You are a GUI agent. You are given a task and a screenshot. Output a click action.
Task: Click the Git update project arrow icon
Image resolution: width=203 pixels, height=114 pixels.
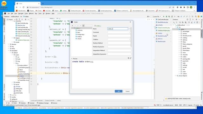(x=181, y=16)
